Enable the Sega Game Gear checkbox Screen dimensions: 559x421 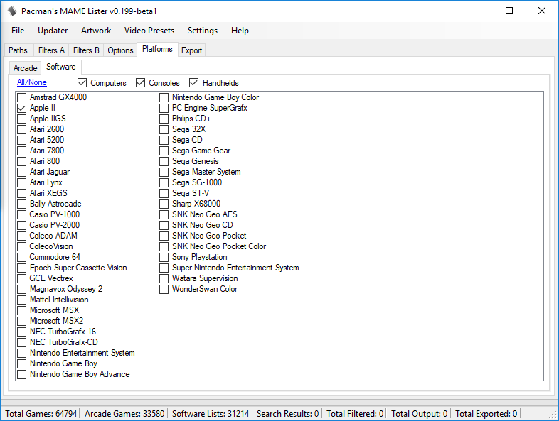point(164,151)
